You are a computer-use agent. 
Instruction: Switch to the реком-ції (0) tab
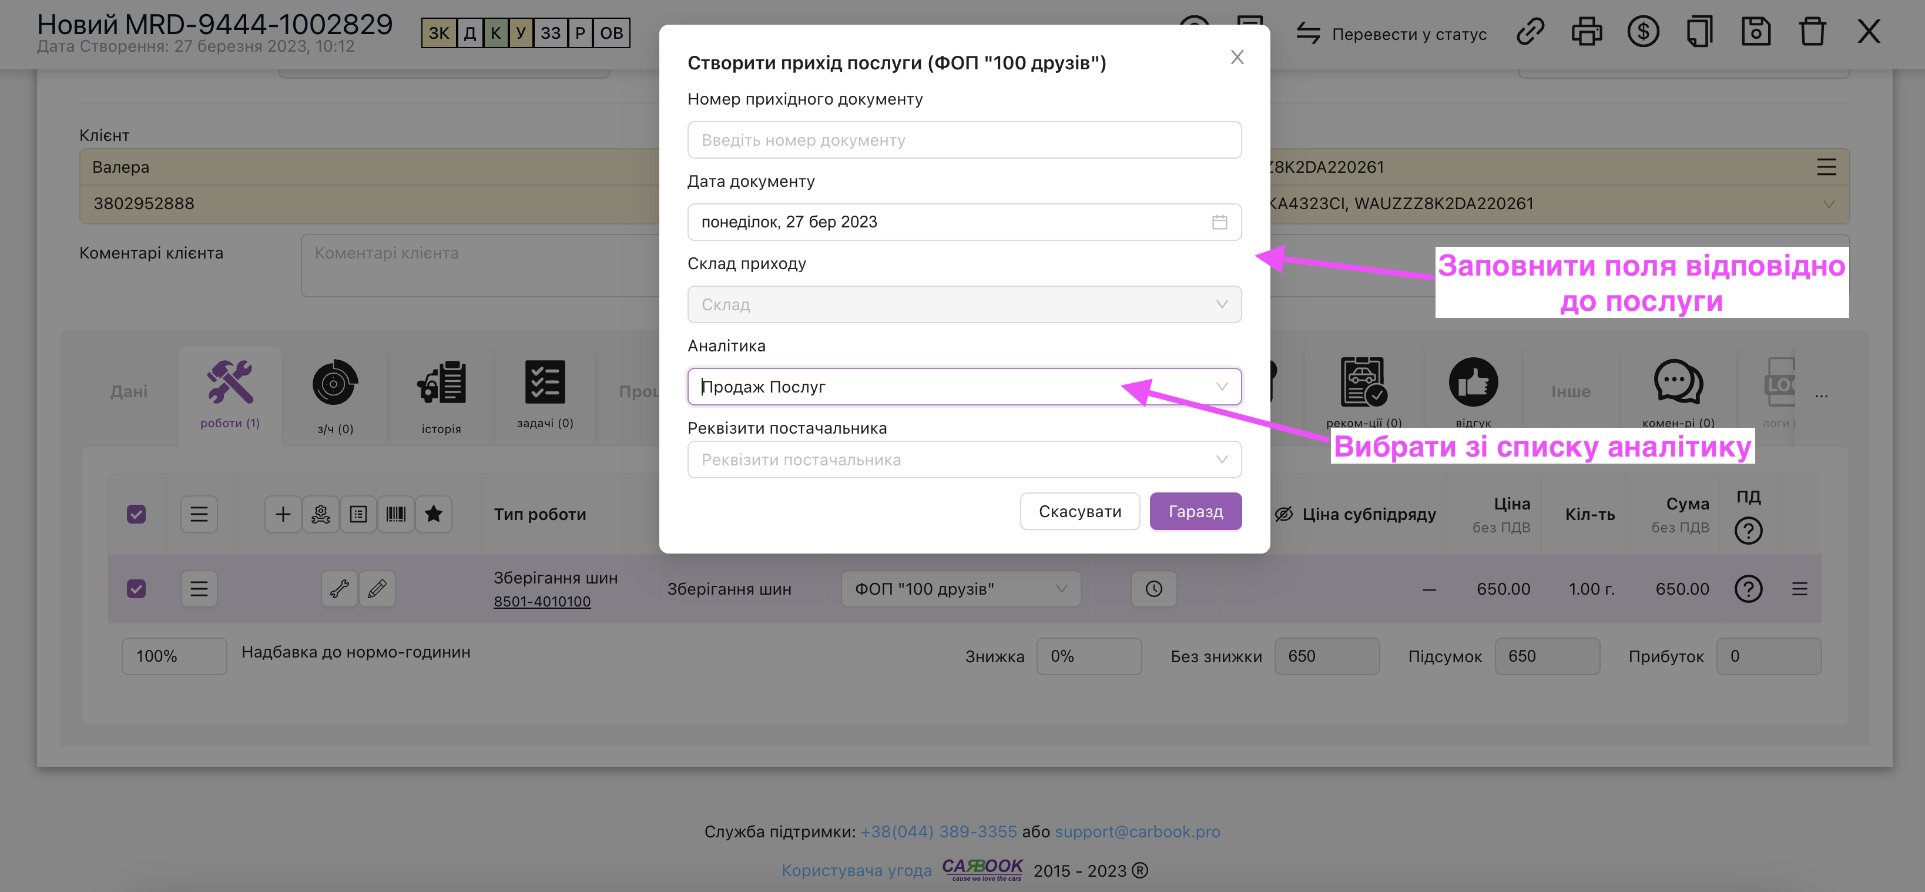[1364, 393]
